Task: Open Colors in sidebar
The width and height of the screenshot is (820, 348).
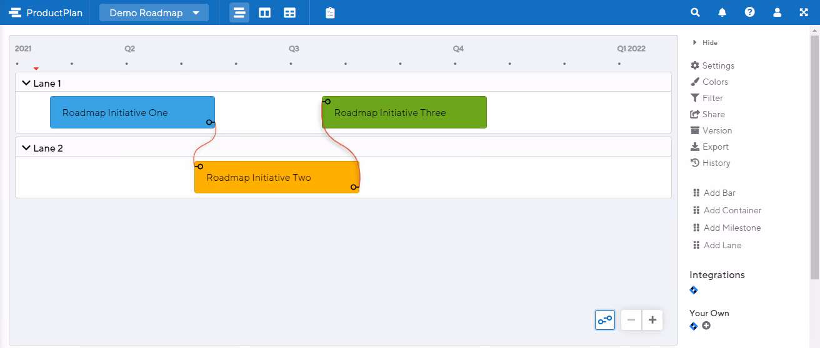Action: (709, 82)
